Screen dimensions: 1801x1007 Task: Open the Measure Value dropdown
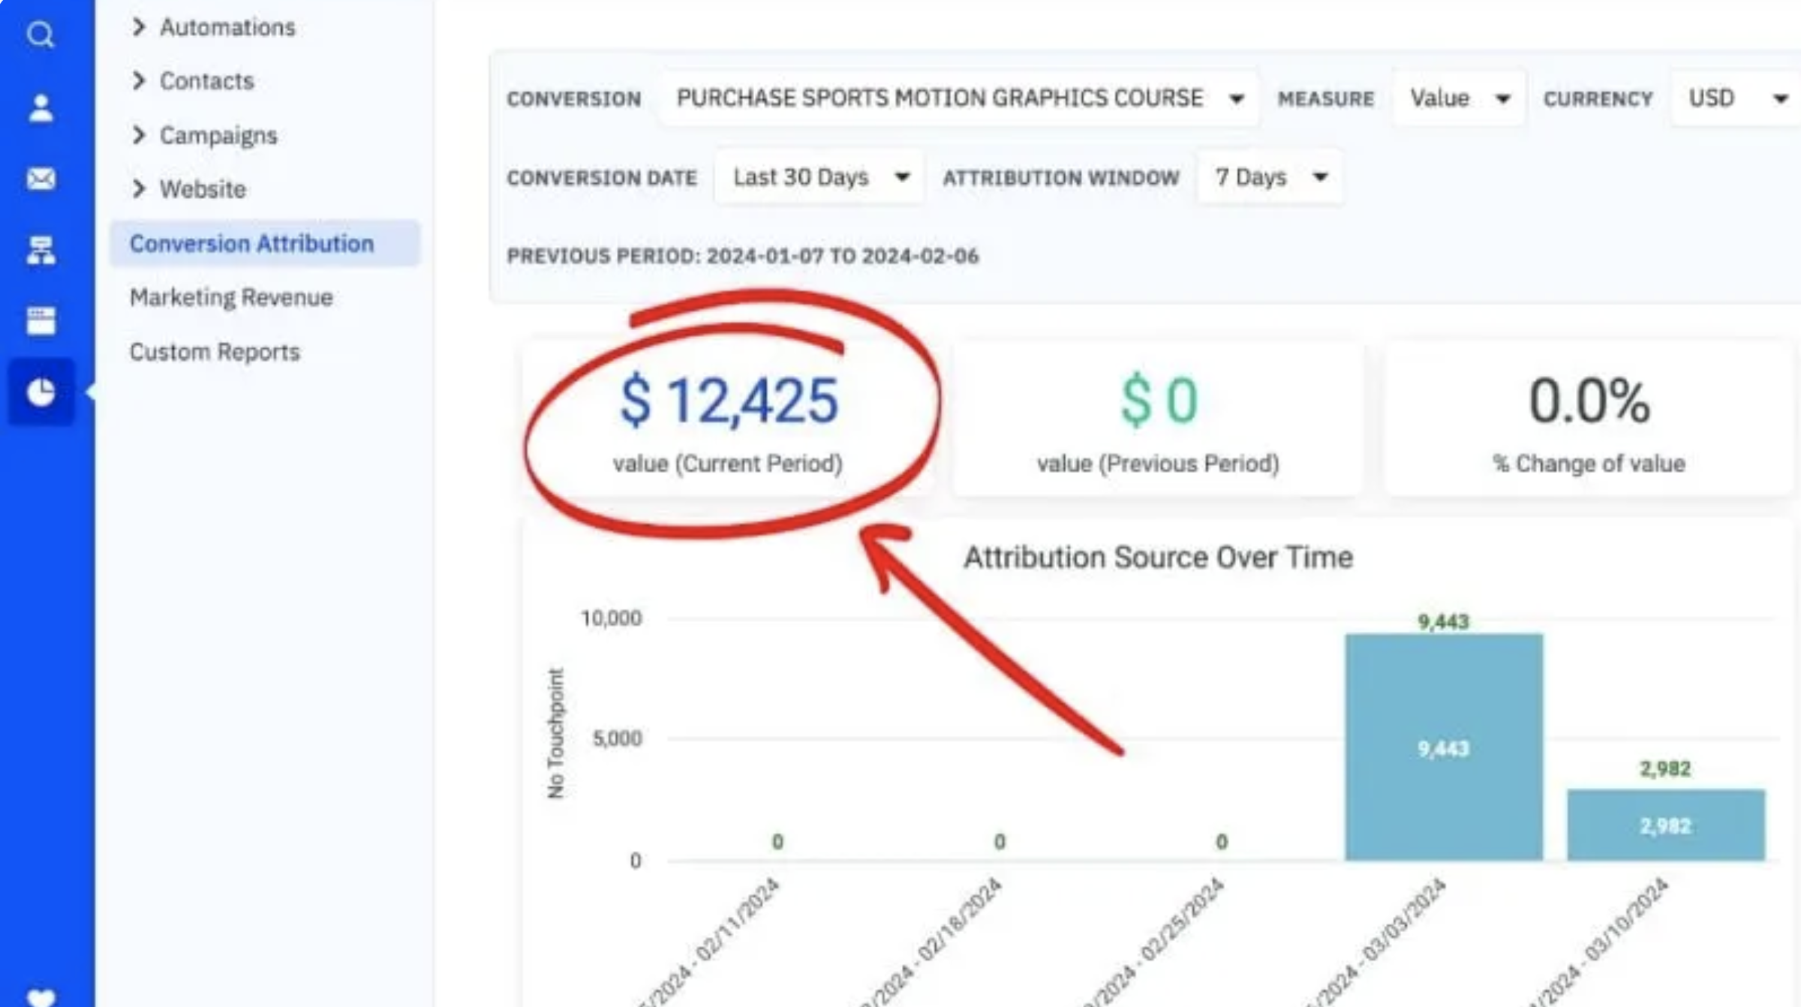(x=1458, y=98)
